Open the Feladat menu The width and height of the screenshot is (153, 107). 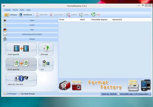(7, 10)
